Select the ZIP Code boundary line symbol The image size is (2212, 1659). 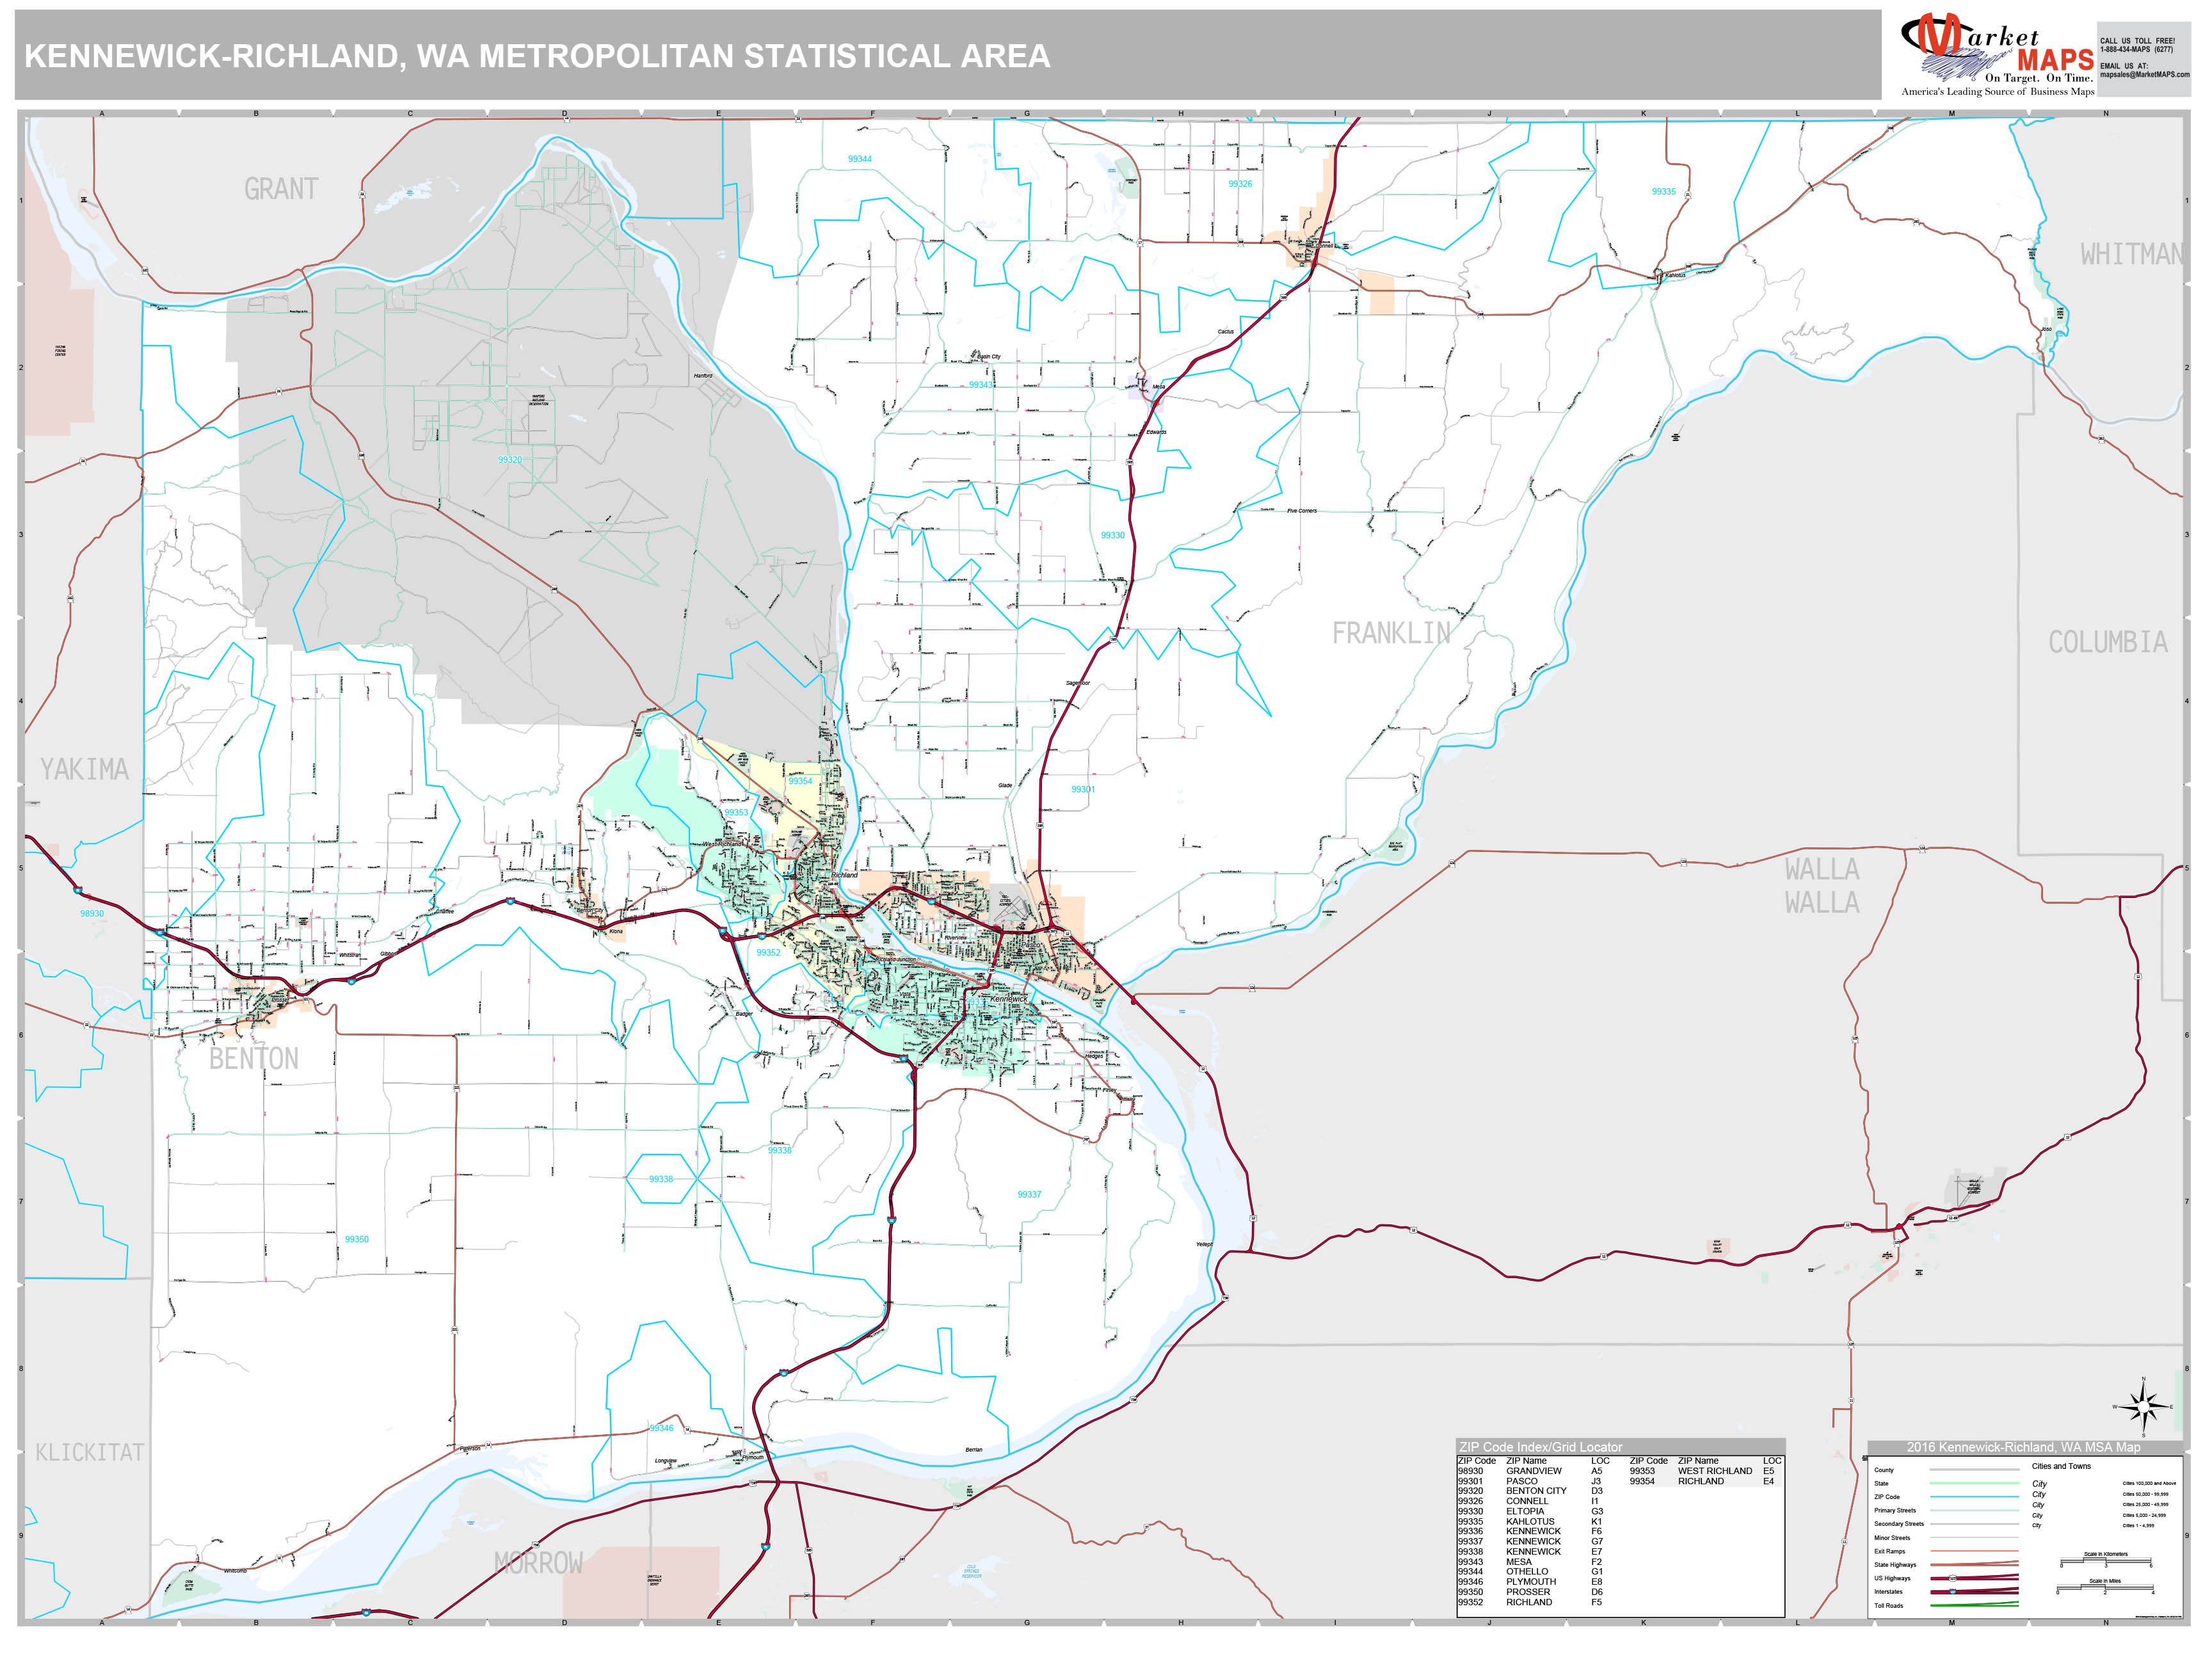(x=1975, y=1497)
